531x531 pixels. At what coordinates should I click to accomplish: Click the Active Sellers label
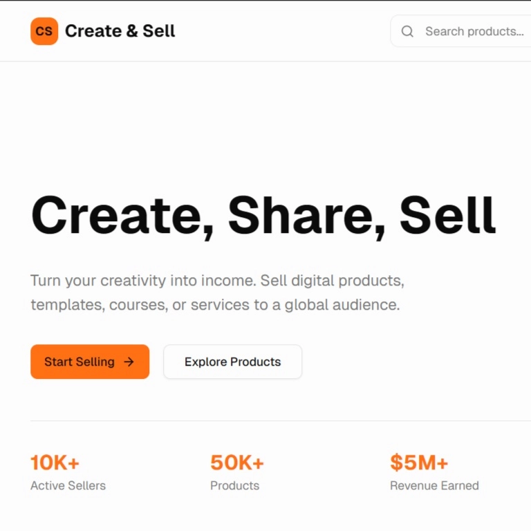pyautogui.click(x=68, y=485)
